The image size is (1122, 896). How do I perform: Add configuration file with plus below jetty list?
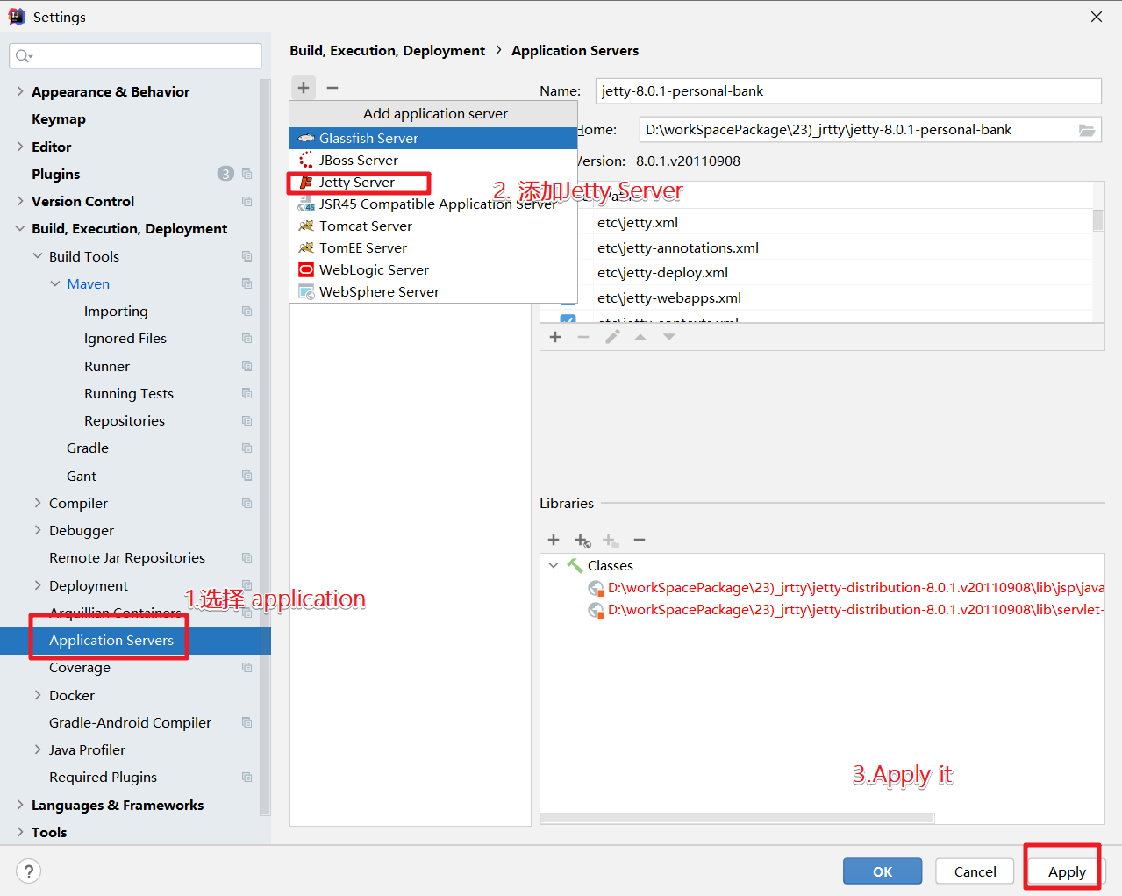(555, 337)
